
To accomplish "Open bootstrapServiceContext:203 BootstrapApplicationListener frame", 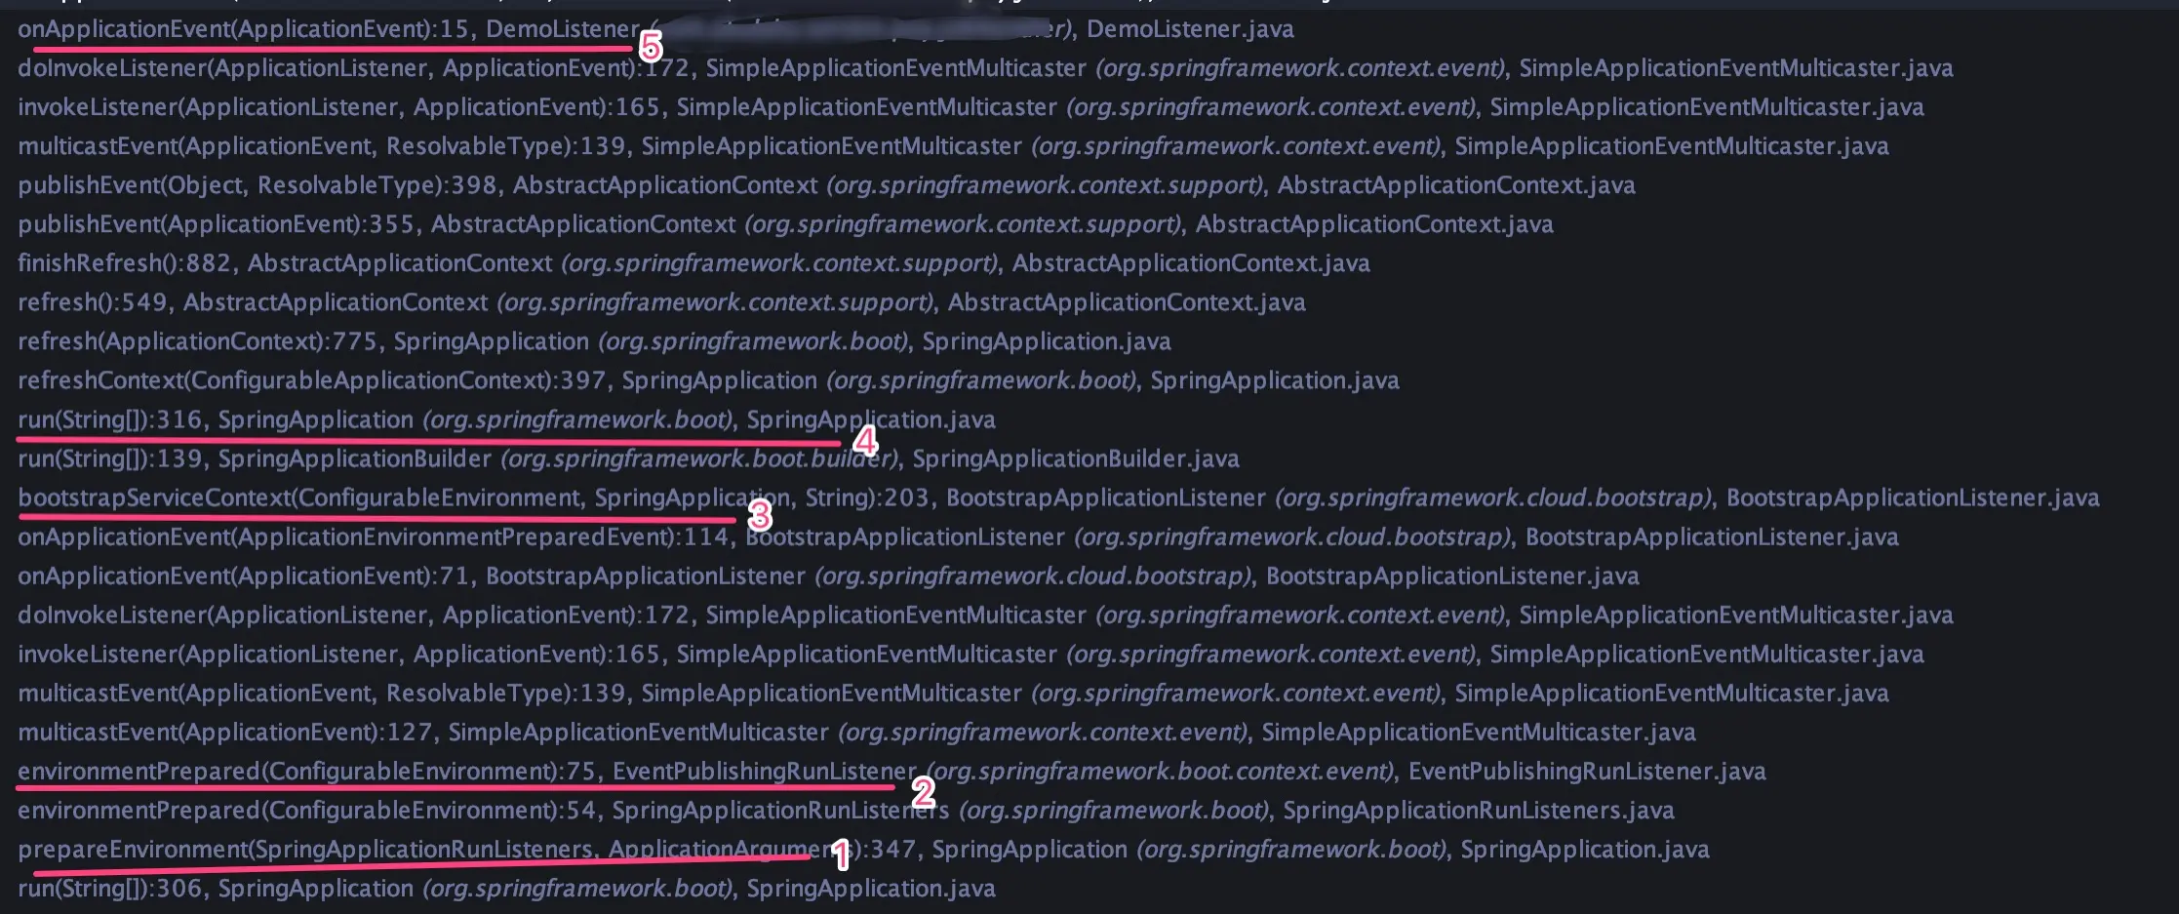I will [x=1058, y=497].
